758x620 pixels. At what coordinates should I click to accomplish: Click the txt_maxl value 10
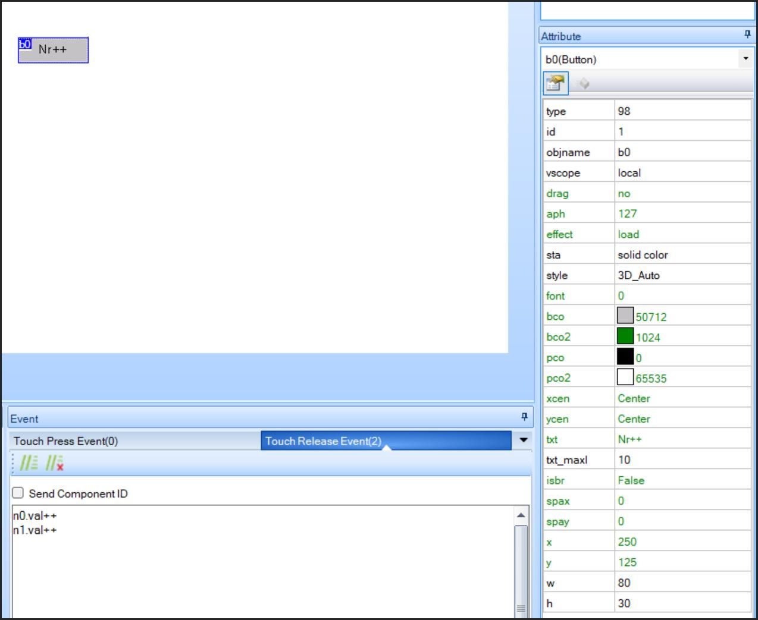tap(682, 460)
